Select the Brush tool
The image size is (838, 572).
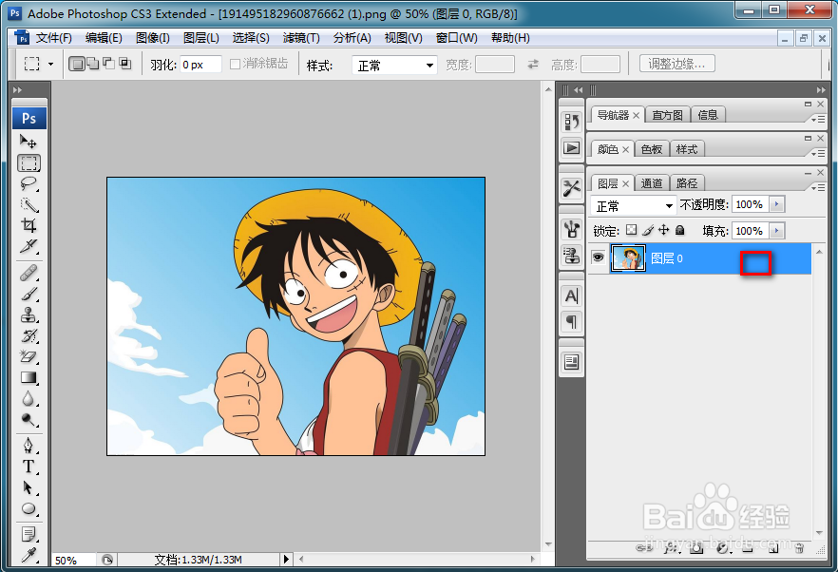point(29,292)
